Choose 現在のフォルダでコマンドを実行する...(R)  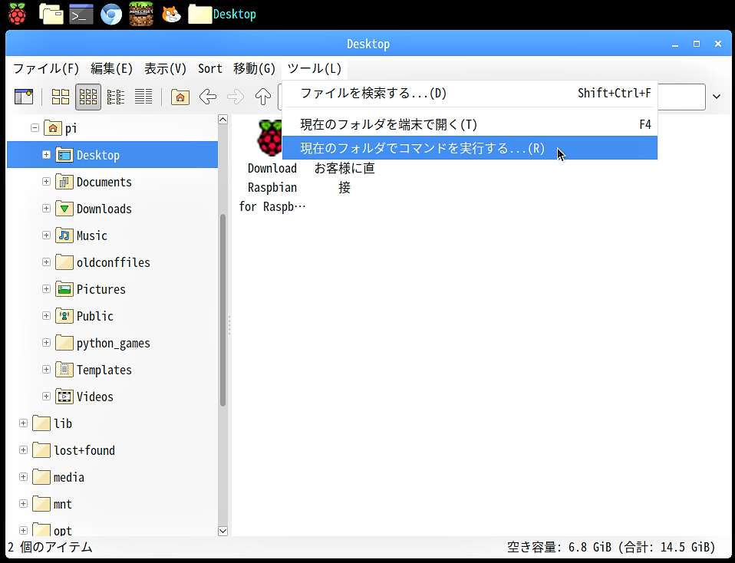click(x=470, y=148)
